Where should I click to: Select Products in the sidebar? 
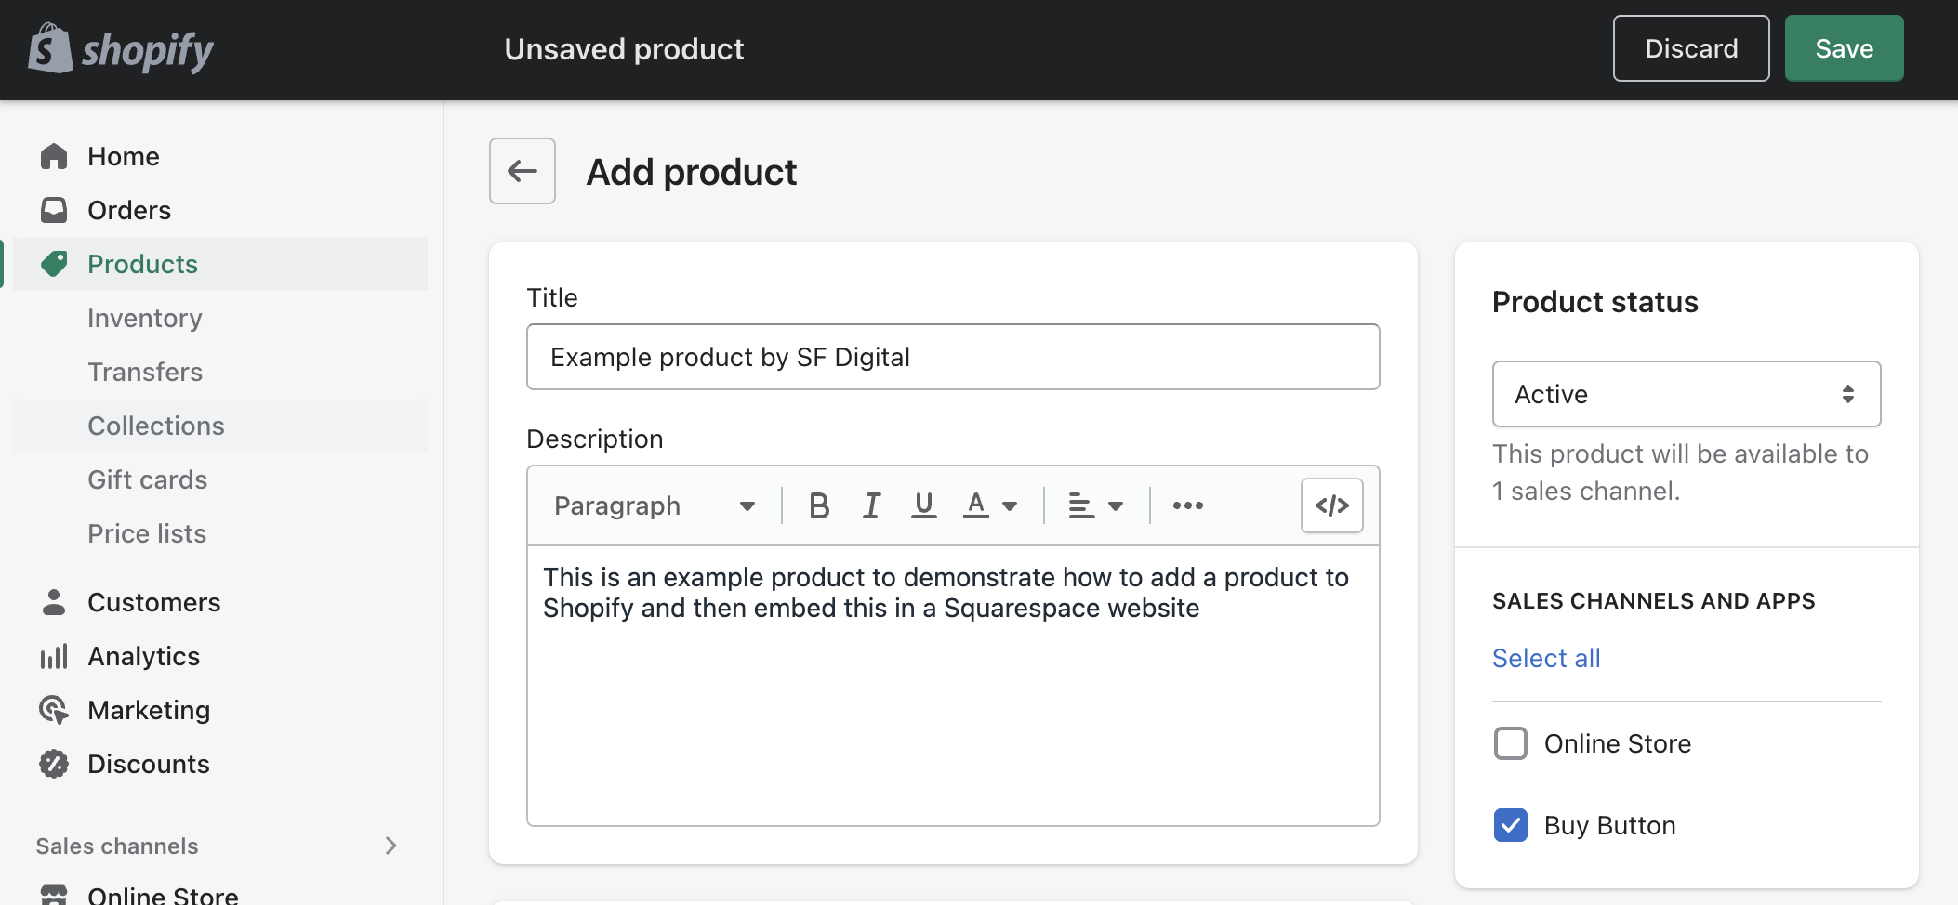(x=220, y=264)
